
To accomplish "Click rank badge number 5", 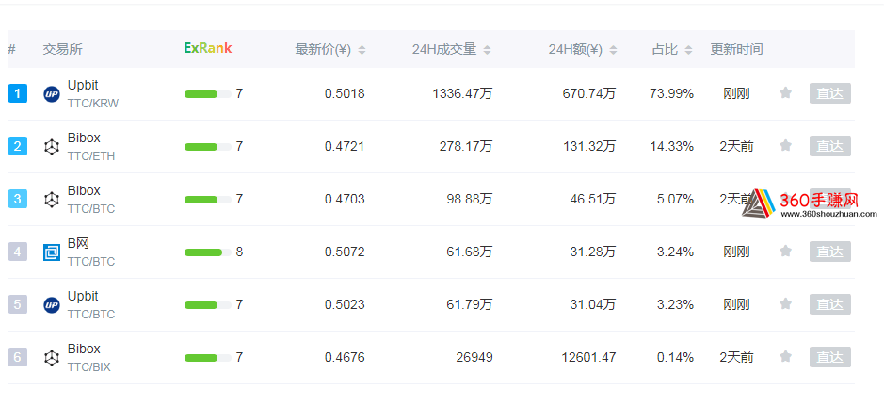I will (x=18, y=304).
